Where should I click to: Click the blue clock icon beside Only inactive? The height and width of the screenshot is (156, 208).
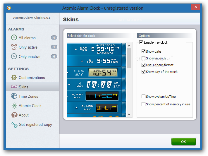pyautogui.click(x=14, y=56)
